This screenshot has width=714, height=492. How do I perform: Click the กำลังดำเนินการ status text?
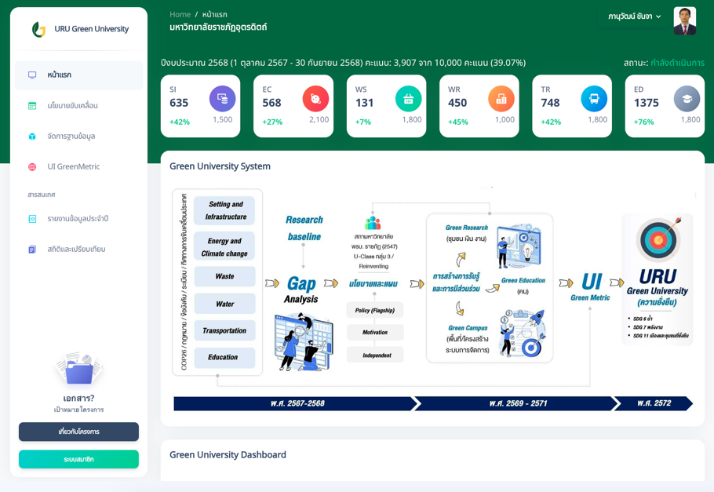click(677, 63)
